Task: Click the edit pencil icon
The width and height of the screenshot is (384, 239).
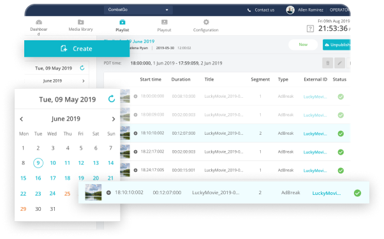Action: click(x=340, y=63)
